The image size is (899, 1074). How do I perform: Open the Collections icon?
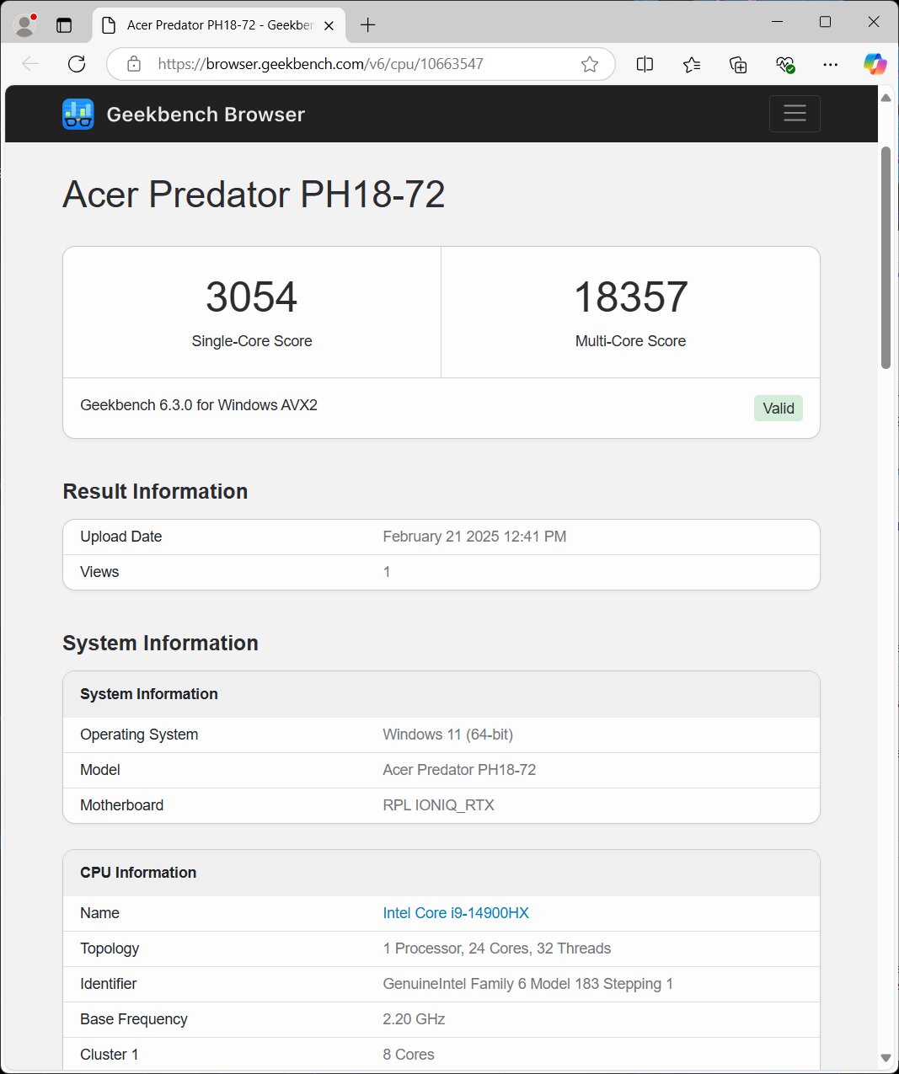tap(738, 64)
